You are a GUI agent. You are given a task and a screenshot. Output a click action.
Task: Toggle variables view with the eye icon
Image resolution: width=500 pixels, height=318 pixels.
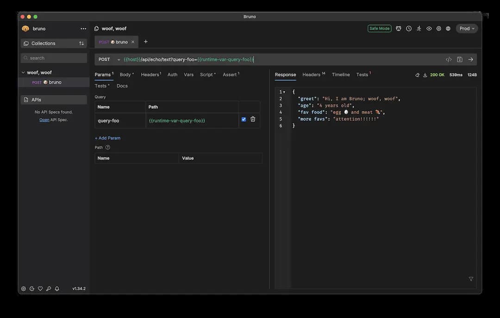tap(429, 29)
